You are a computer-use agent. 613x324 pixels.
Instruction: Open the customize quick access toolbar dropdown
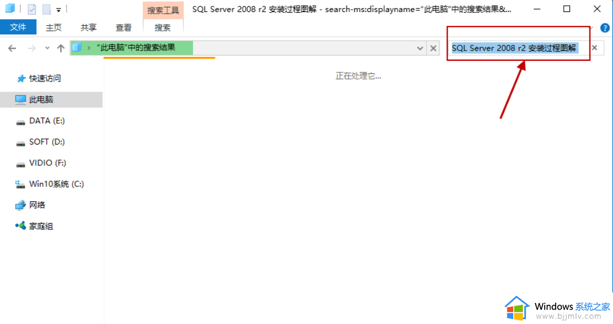point(58,10)
